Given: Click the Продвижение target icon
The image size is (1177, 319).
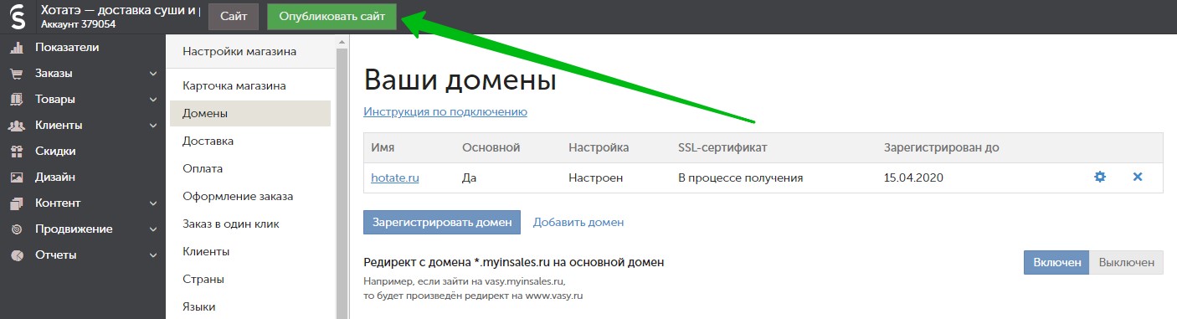Looking at the screenshot, I should [16, 229].
